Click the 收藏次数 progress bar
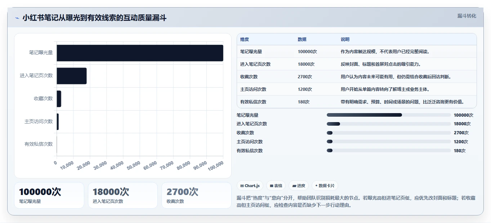This screenshot has height=223, width=491. click(x=389, y=133)
